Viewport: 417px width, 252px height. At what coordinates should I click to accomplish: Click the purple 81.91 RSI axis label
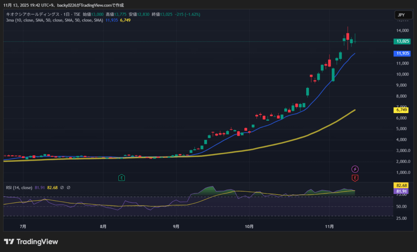[402, 191]
